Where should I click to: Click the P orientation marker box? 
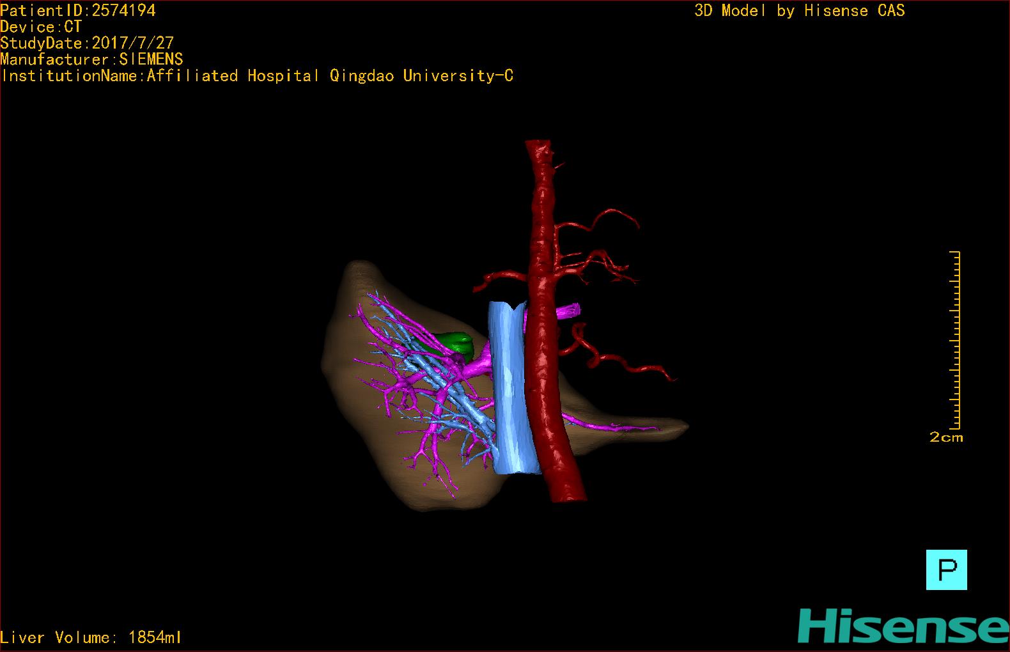[x=946, y=570]
